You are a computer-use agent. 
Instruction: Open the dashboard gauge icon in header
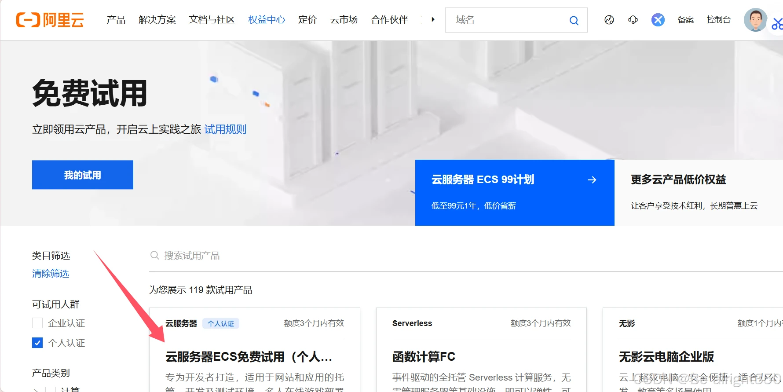tap(609, 20)
